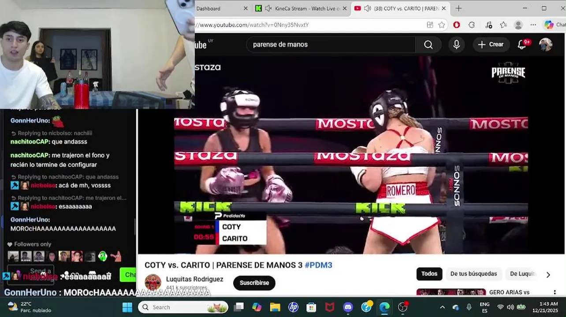Click the system tray microphone icon
This screenshot has width=566, height=317.
point(469,307)
